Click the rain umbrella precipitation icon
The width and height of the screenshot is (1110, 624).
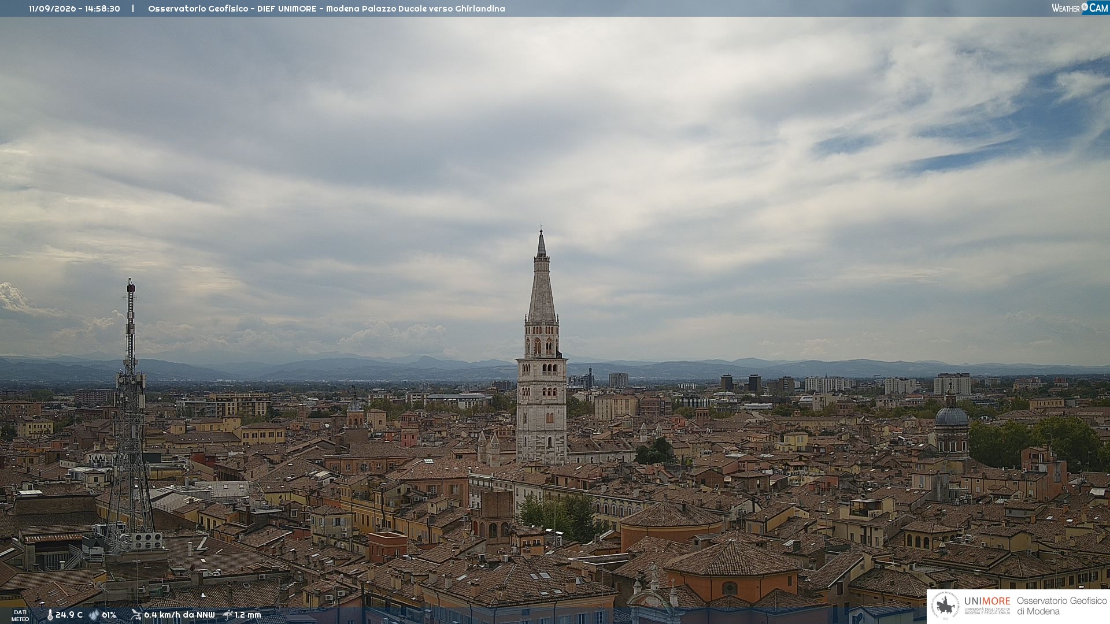click(228, 615)
